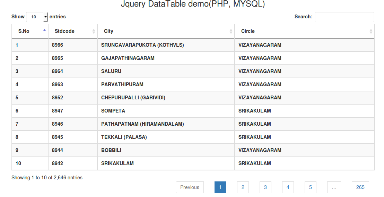Click Stdcode value 8946
This screenshot has height=197, width=384.
point(57,124)
